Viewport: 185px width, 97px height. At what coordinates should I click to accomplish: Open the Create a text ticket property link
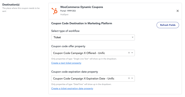click(x=66, y=63)
